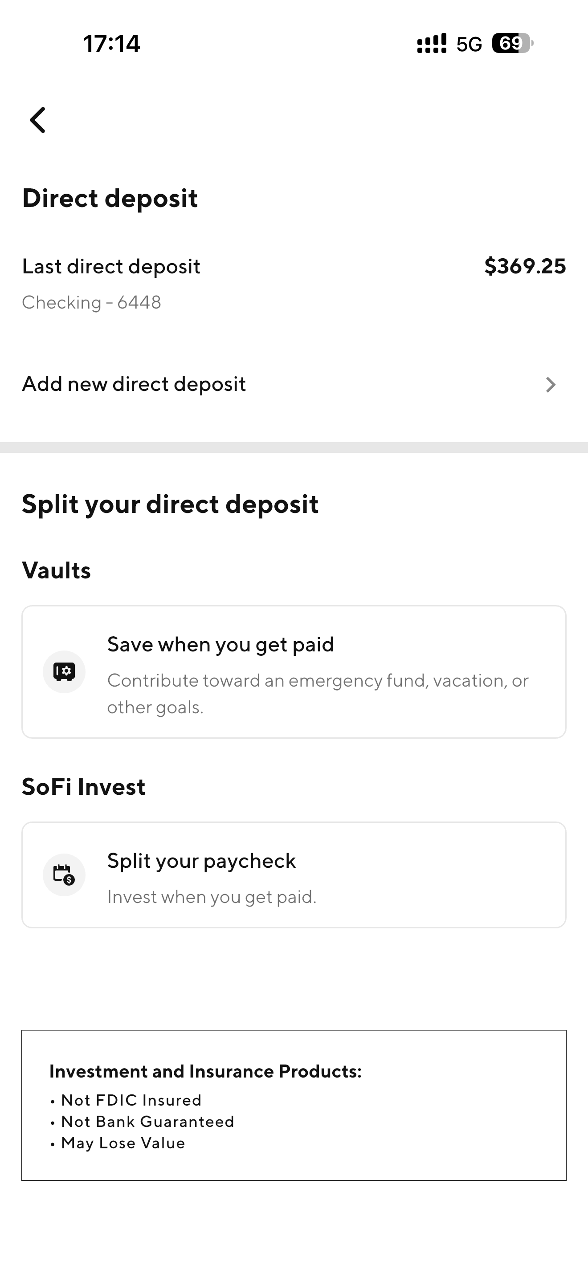This screenshot has width=588, height=1277.
Task: Click the calendar dollar paycheck icon
Action: point(64,874)
